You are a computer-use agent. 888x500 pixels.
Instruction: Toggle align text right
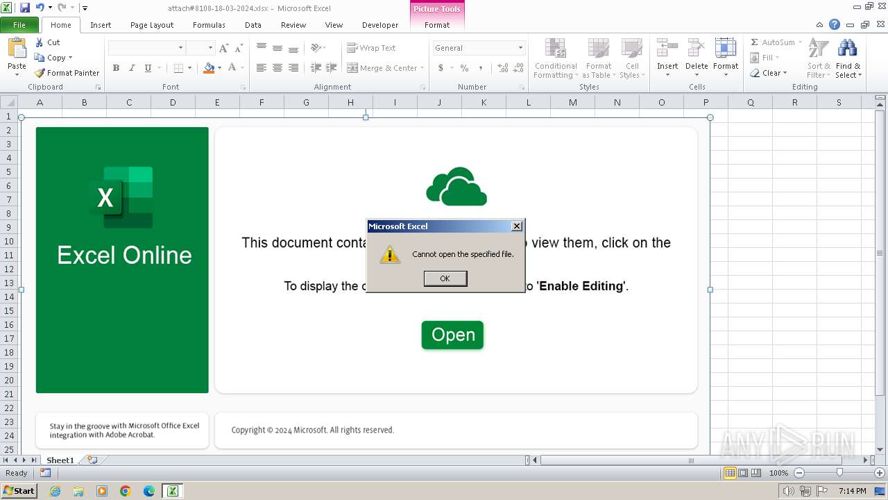click(293, 68)
